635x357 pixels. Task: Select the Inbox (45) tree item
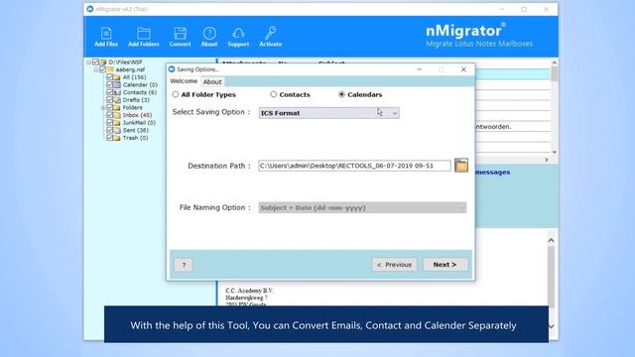137,115
